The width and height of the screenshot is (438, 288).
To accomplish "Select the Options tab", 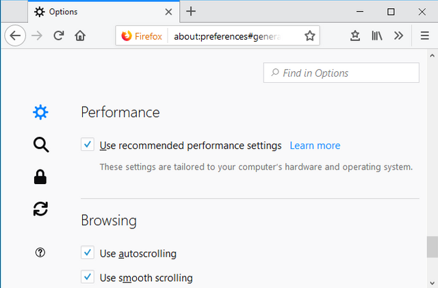I will [103, 12].
